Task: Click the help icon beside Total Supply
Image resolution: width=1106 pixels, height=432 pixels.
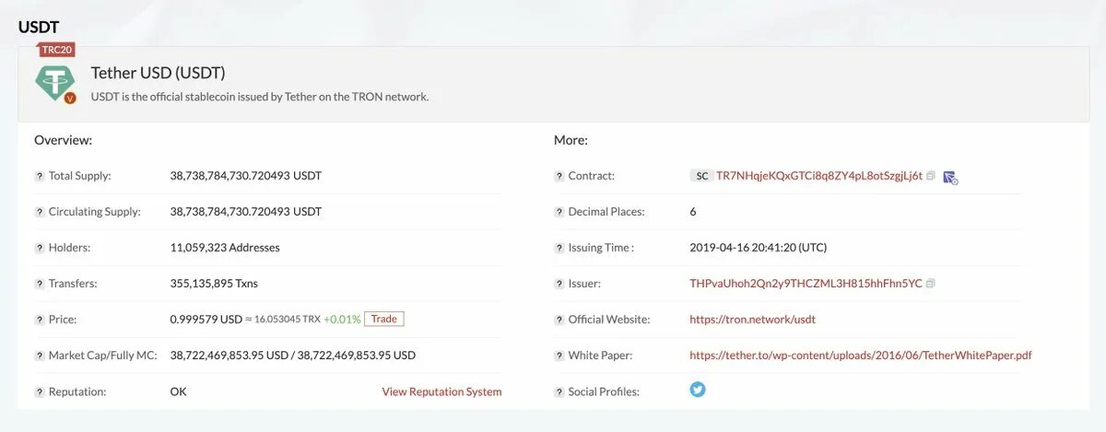Action: click(40, 176)
